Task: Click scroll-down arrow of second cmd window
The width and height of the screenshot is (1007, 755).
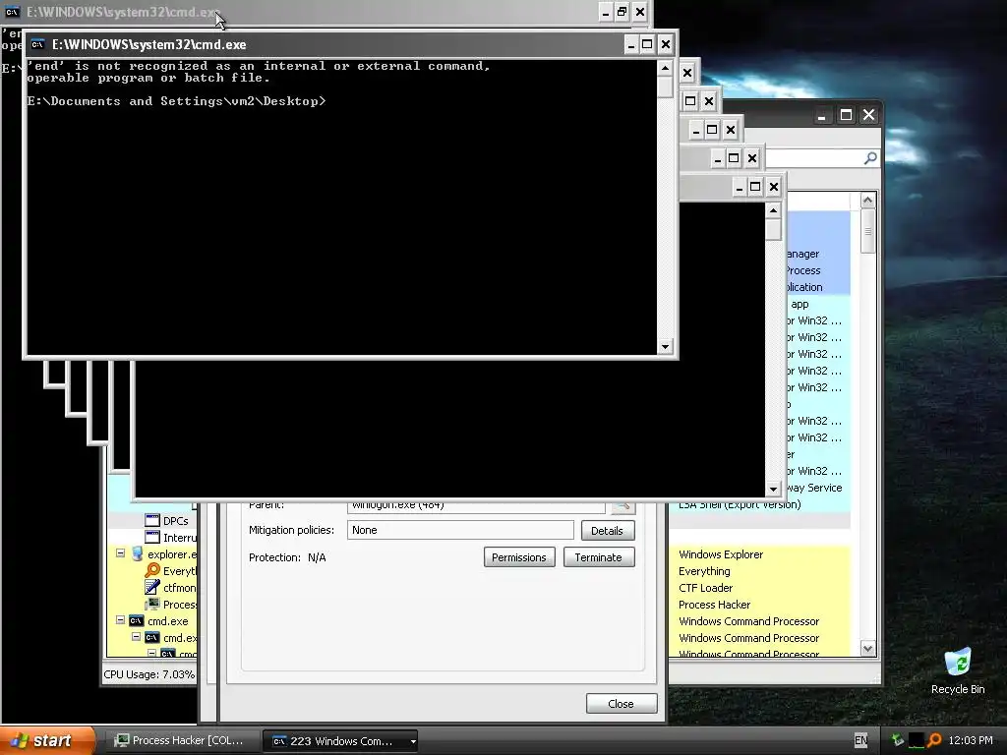Action: [x=773, y=490]
